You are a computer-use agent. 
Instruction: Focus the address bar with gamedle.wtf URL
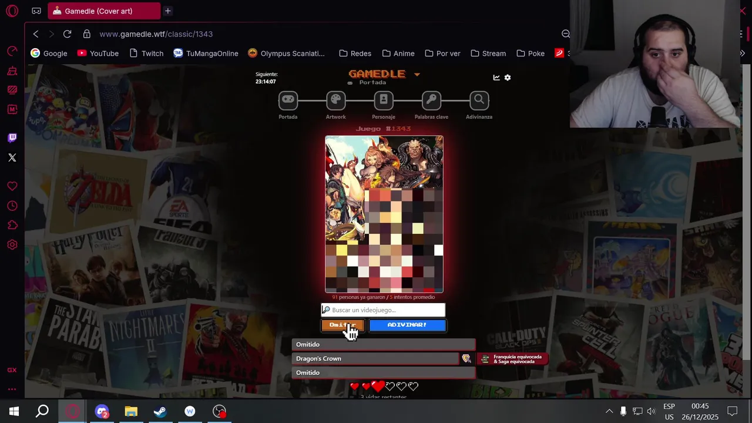tap(156, 34)
